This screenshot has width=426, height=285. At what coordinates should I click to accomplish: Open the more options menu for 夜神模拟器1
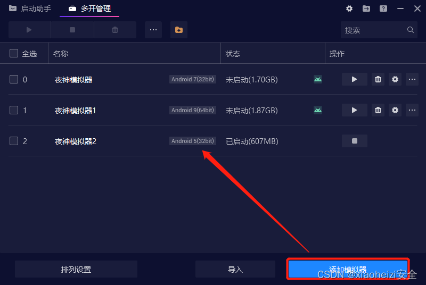[x=412, y=110]
